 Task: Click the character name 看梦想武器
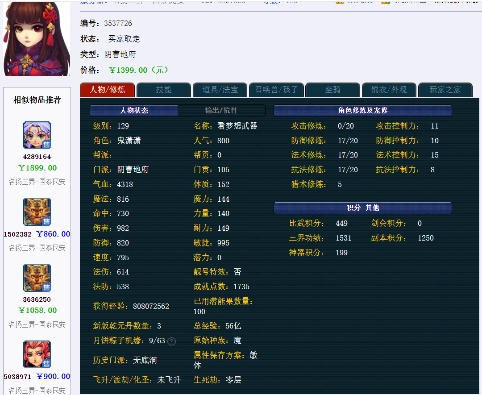point(237,126)
